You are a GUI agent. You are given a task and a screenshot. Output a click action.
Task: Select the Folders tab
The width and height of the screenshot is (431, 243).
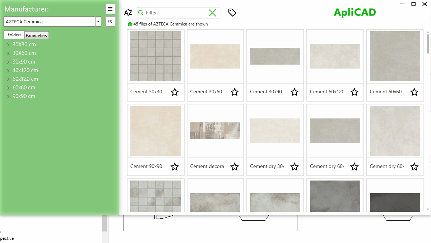14,35
